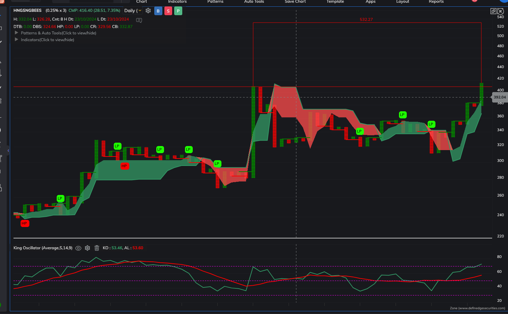The width and height of the screenshot is (508, 314).
Task: Toggle King Oscillator visibility eye
Action: 78,248
